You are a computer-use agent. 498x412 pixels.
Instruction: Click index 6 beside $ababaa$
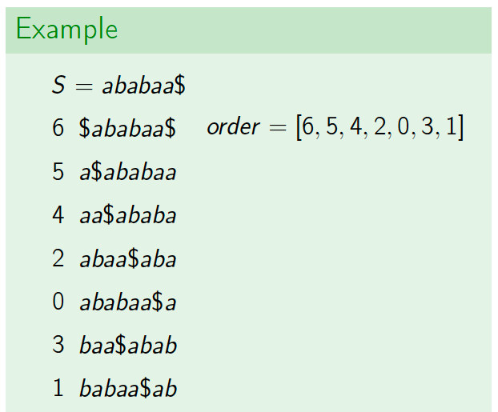click(x=58, y=128)
